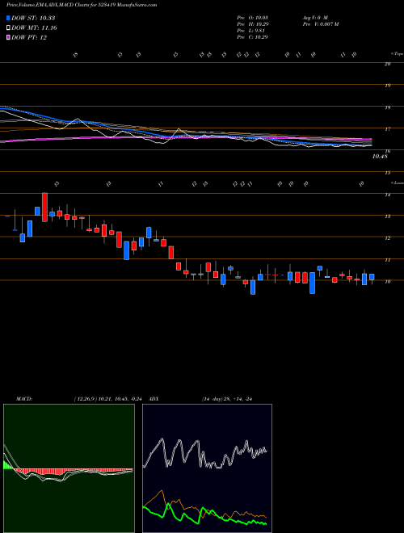Click the 'ADX' panel heading
Screen dimensions: 404x533
pyautogui.click(x=154, y=399)
